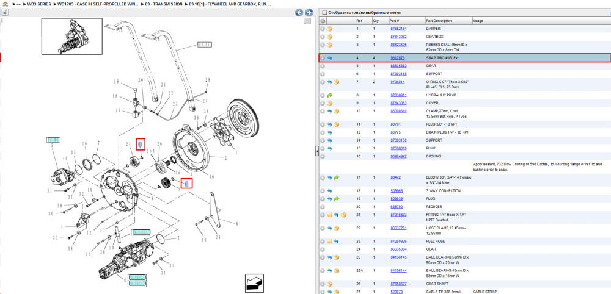Click green arrow in HYDRAULIC PUMP row
Image resolution: width=611 pixels, height=294 pixels.
click(x=330, y=95)
